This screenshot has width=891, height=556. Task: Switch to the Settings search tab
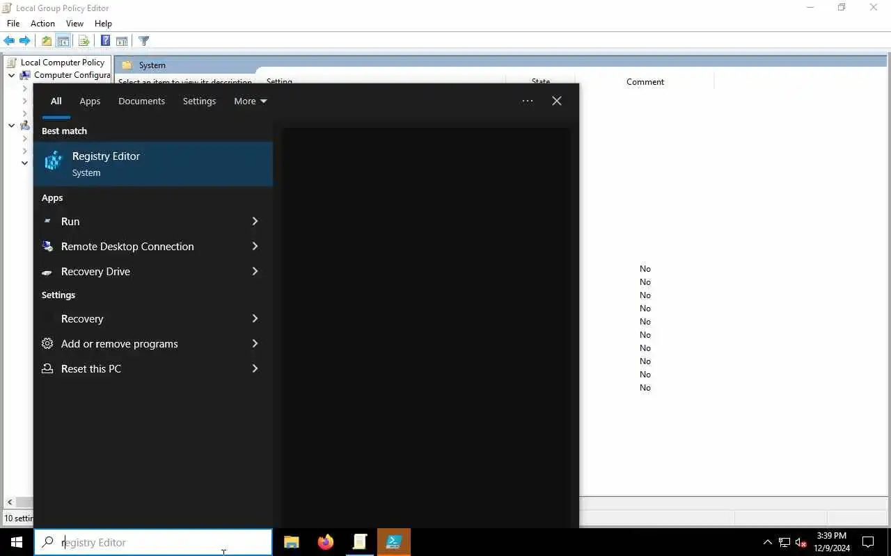199,101
